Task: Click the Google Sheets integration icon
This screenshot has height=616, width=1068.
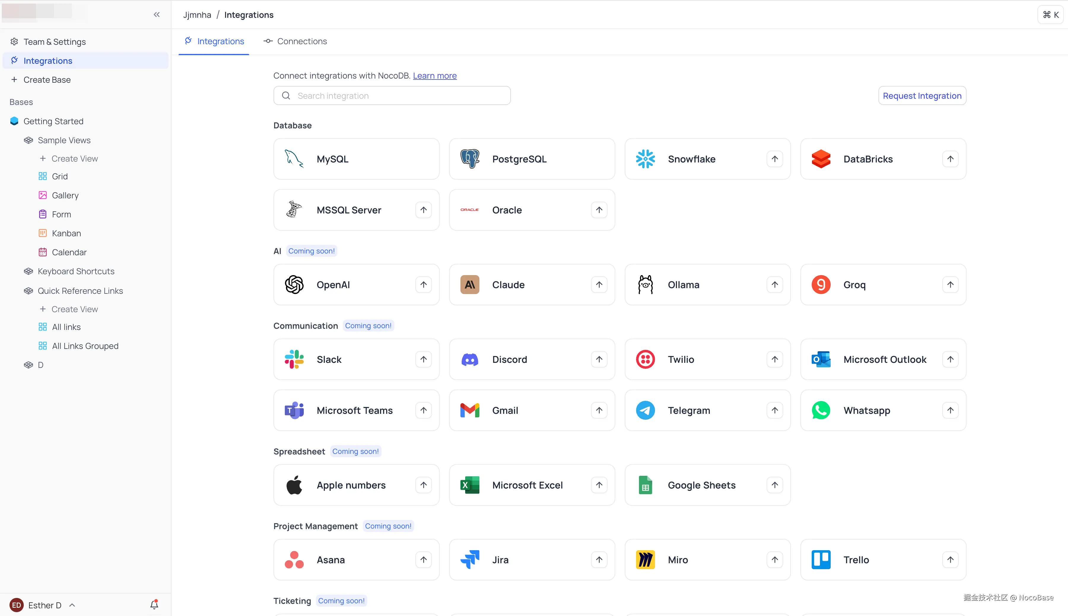Action: click(x=645, y=485)
